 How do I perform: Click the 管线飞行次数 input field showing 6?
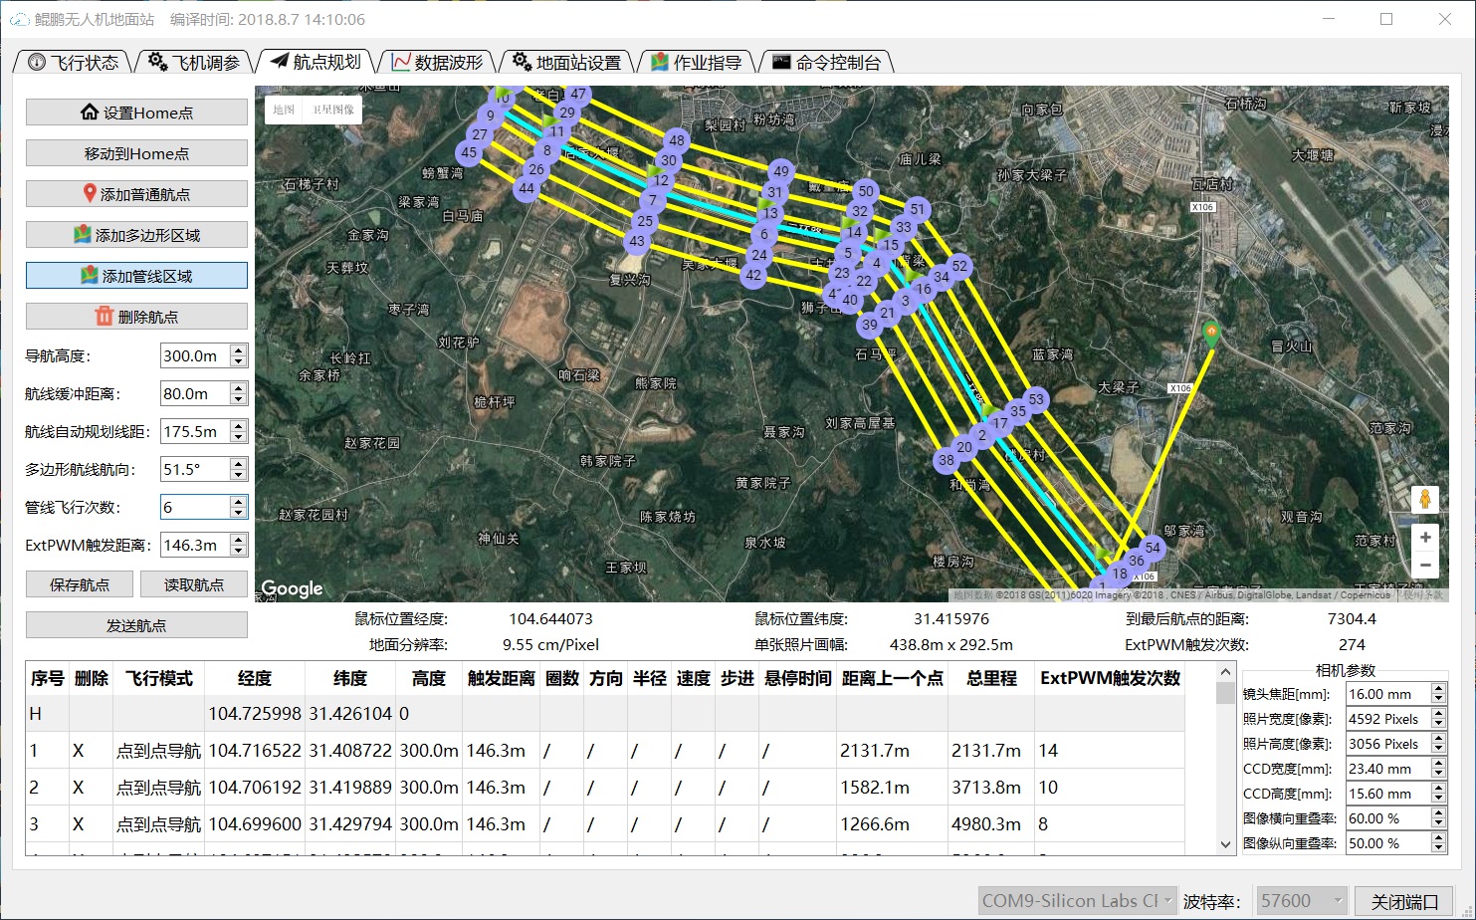point(194,507)
